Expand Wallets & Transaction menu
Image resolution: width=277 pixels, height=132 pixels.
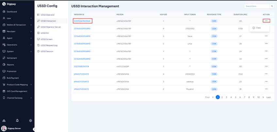point(17,25)
